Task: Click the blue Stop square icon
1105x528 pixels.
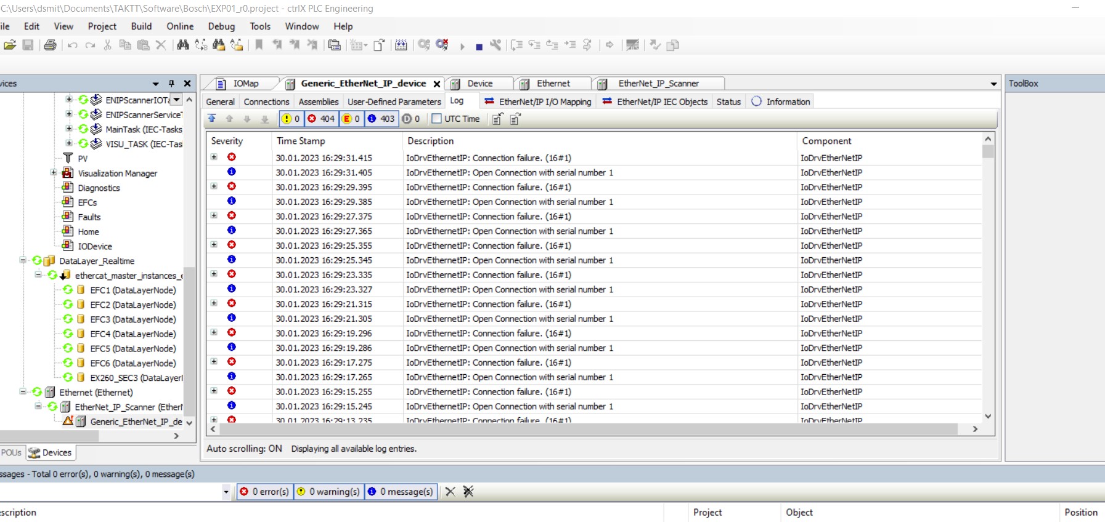Action: pyautogui.click(x=479, y=47)
